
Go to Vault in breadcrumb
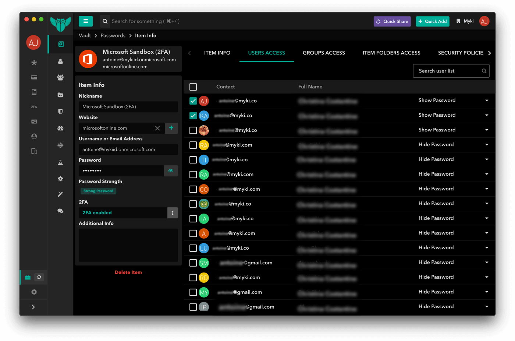85,36
